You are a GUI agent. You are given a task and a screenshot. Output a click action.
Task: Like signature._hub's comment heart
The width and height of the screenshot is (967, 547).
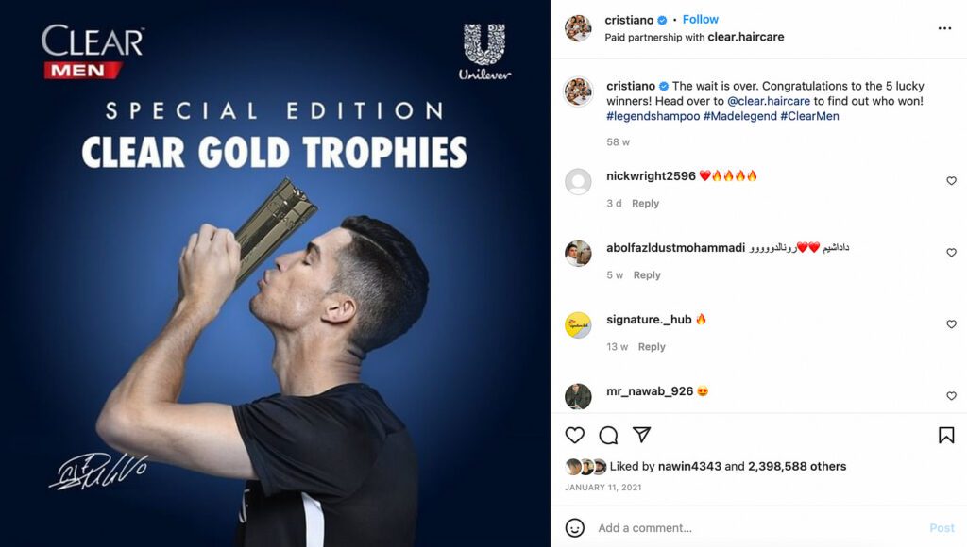(951, 324)
